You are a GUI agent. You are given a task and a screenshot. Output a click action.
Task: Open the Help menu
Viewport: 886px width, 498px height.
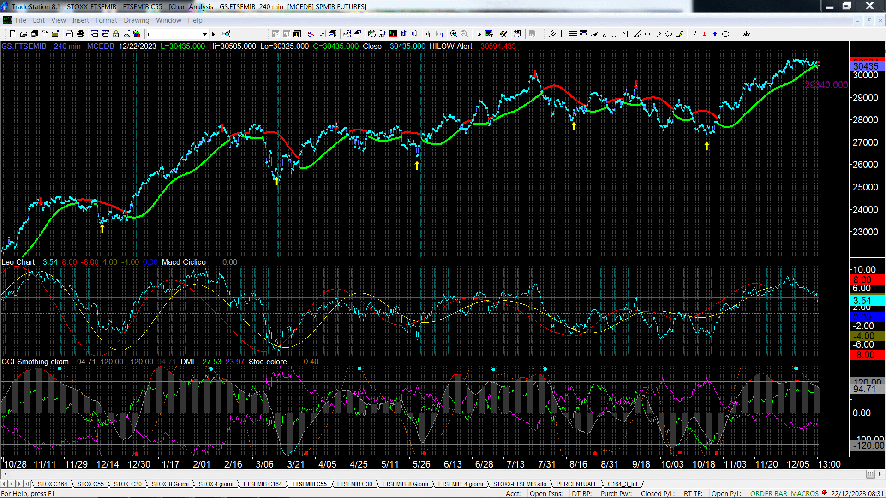pos(195,20)
